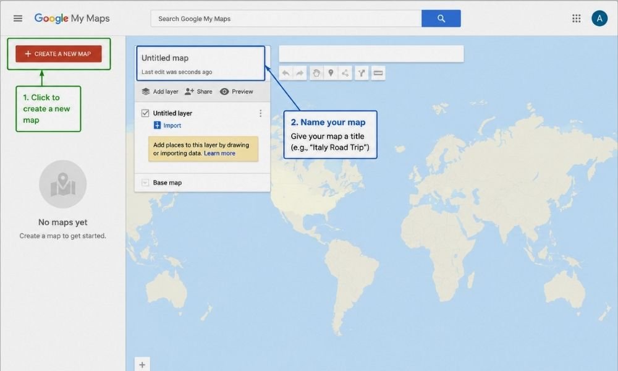This screenshot has width=618, height=371.
Task: Click Add layer
Action: (x=160, y=92)
